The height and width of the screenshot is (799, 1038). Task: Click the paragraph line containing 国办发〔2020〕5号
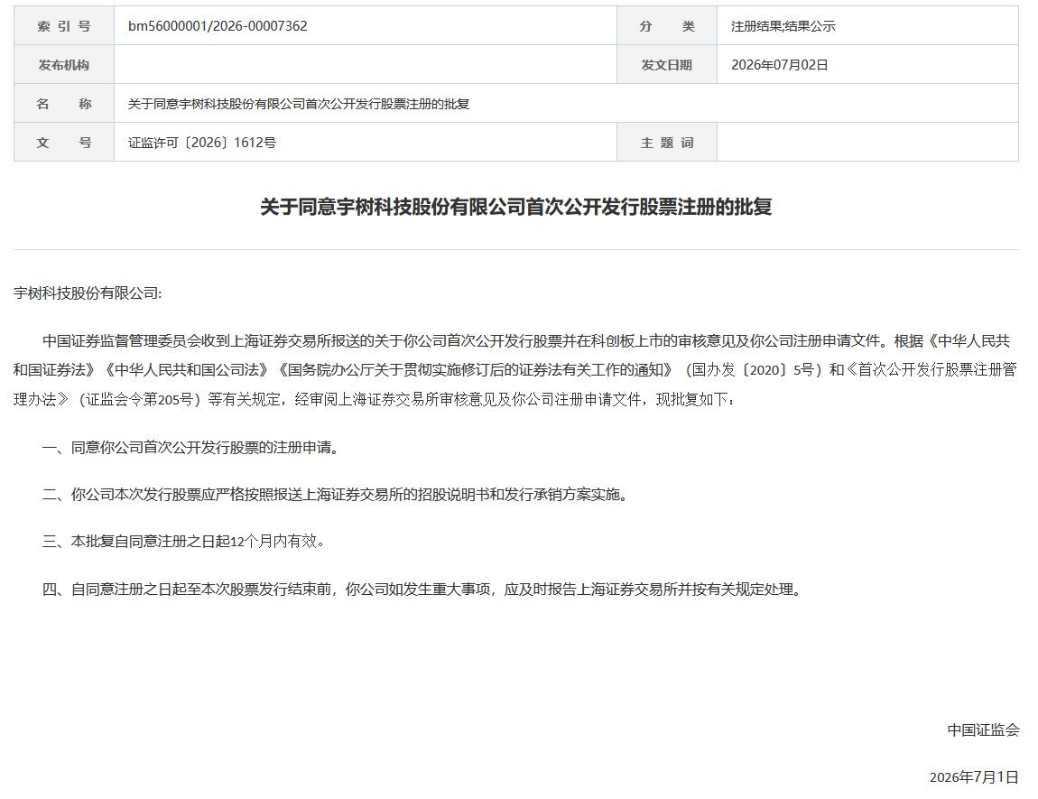coord(515,370)
